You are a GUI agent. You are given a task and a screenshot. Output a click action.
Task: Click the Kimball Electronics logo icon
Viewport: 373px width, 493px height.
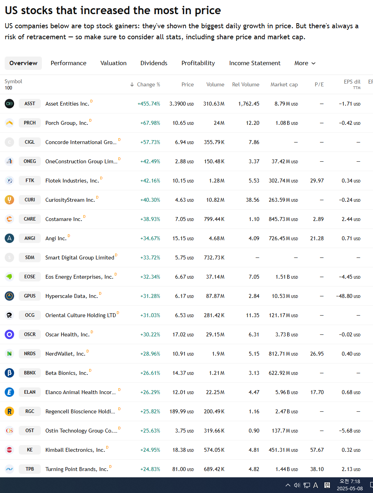click(9, 450)
